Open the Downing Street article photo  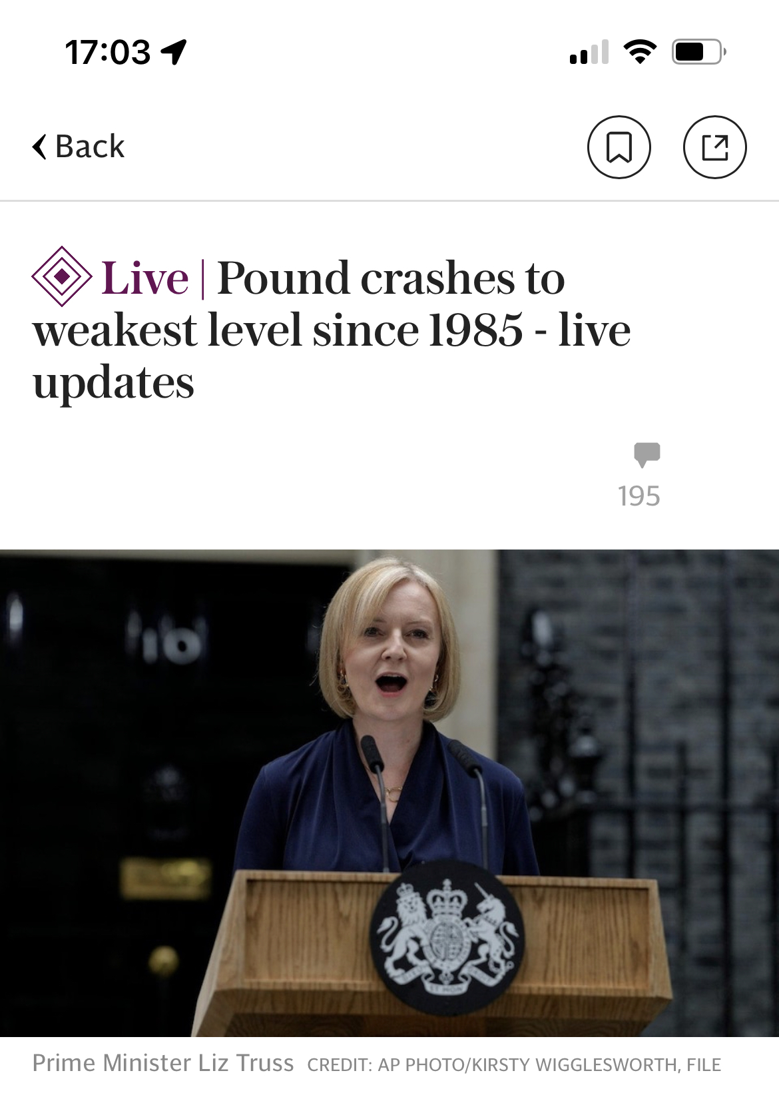click(x=389, y=793)
